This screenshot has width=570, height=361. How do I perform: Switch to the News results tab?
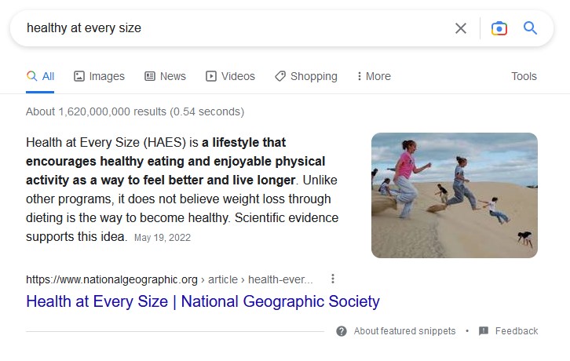(x=173, y=76)
